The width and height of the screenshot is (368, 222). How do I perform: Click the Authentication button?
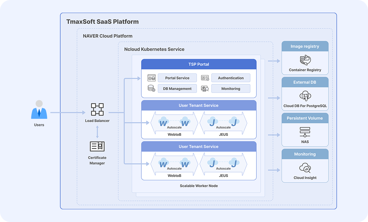[x=231, y=78]
